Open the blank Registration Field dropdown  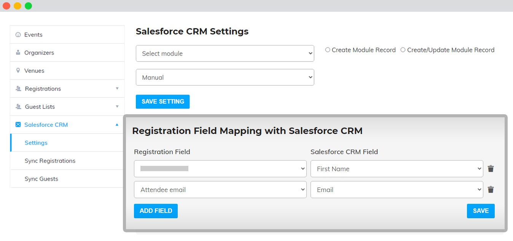[x=220, y=169]
